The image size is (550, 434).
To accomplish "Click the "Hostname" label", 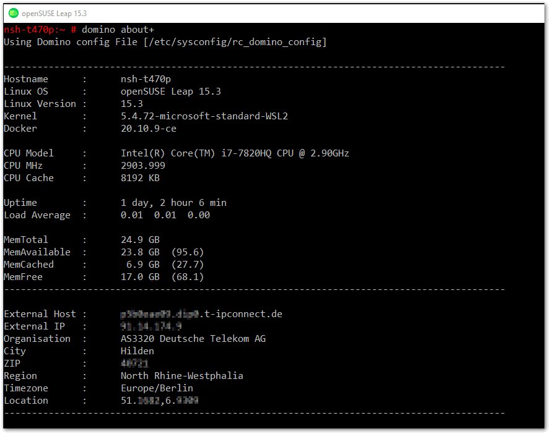I will point(26,80).
